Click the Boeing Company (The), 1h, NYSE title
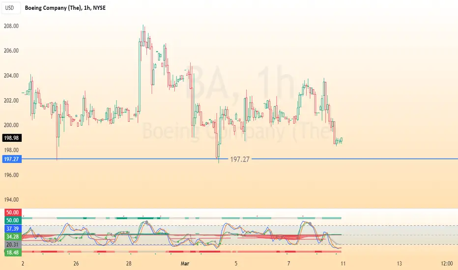This screenshot has width=458, height=270. pos(65,8)
